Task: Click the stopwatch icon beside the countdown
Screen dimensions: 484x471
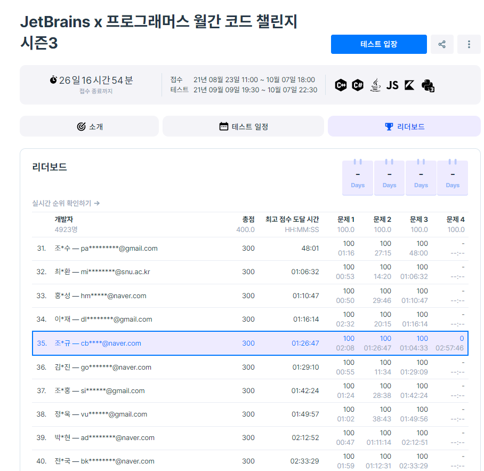Action: coord(53,80)
